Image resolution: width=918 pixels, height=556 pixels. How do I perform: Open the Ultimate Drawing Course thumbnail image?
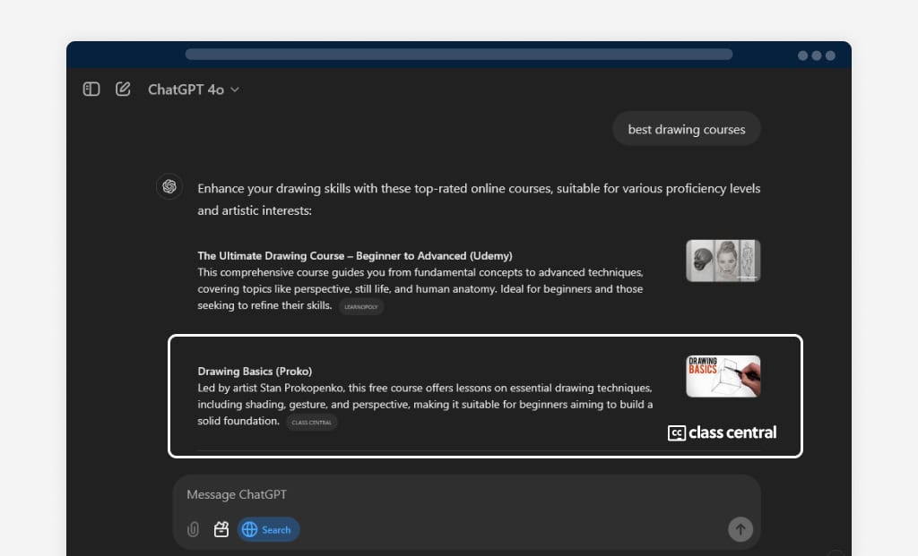pyautogui.click(x=723, y=261)
